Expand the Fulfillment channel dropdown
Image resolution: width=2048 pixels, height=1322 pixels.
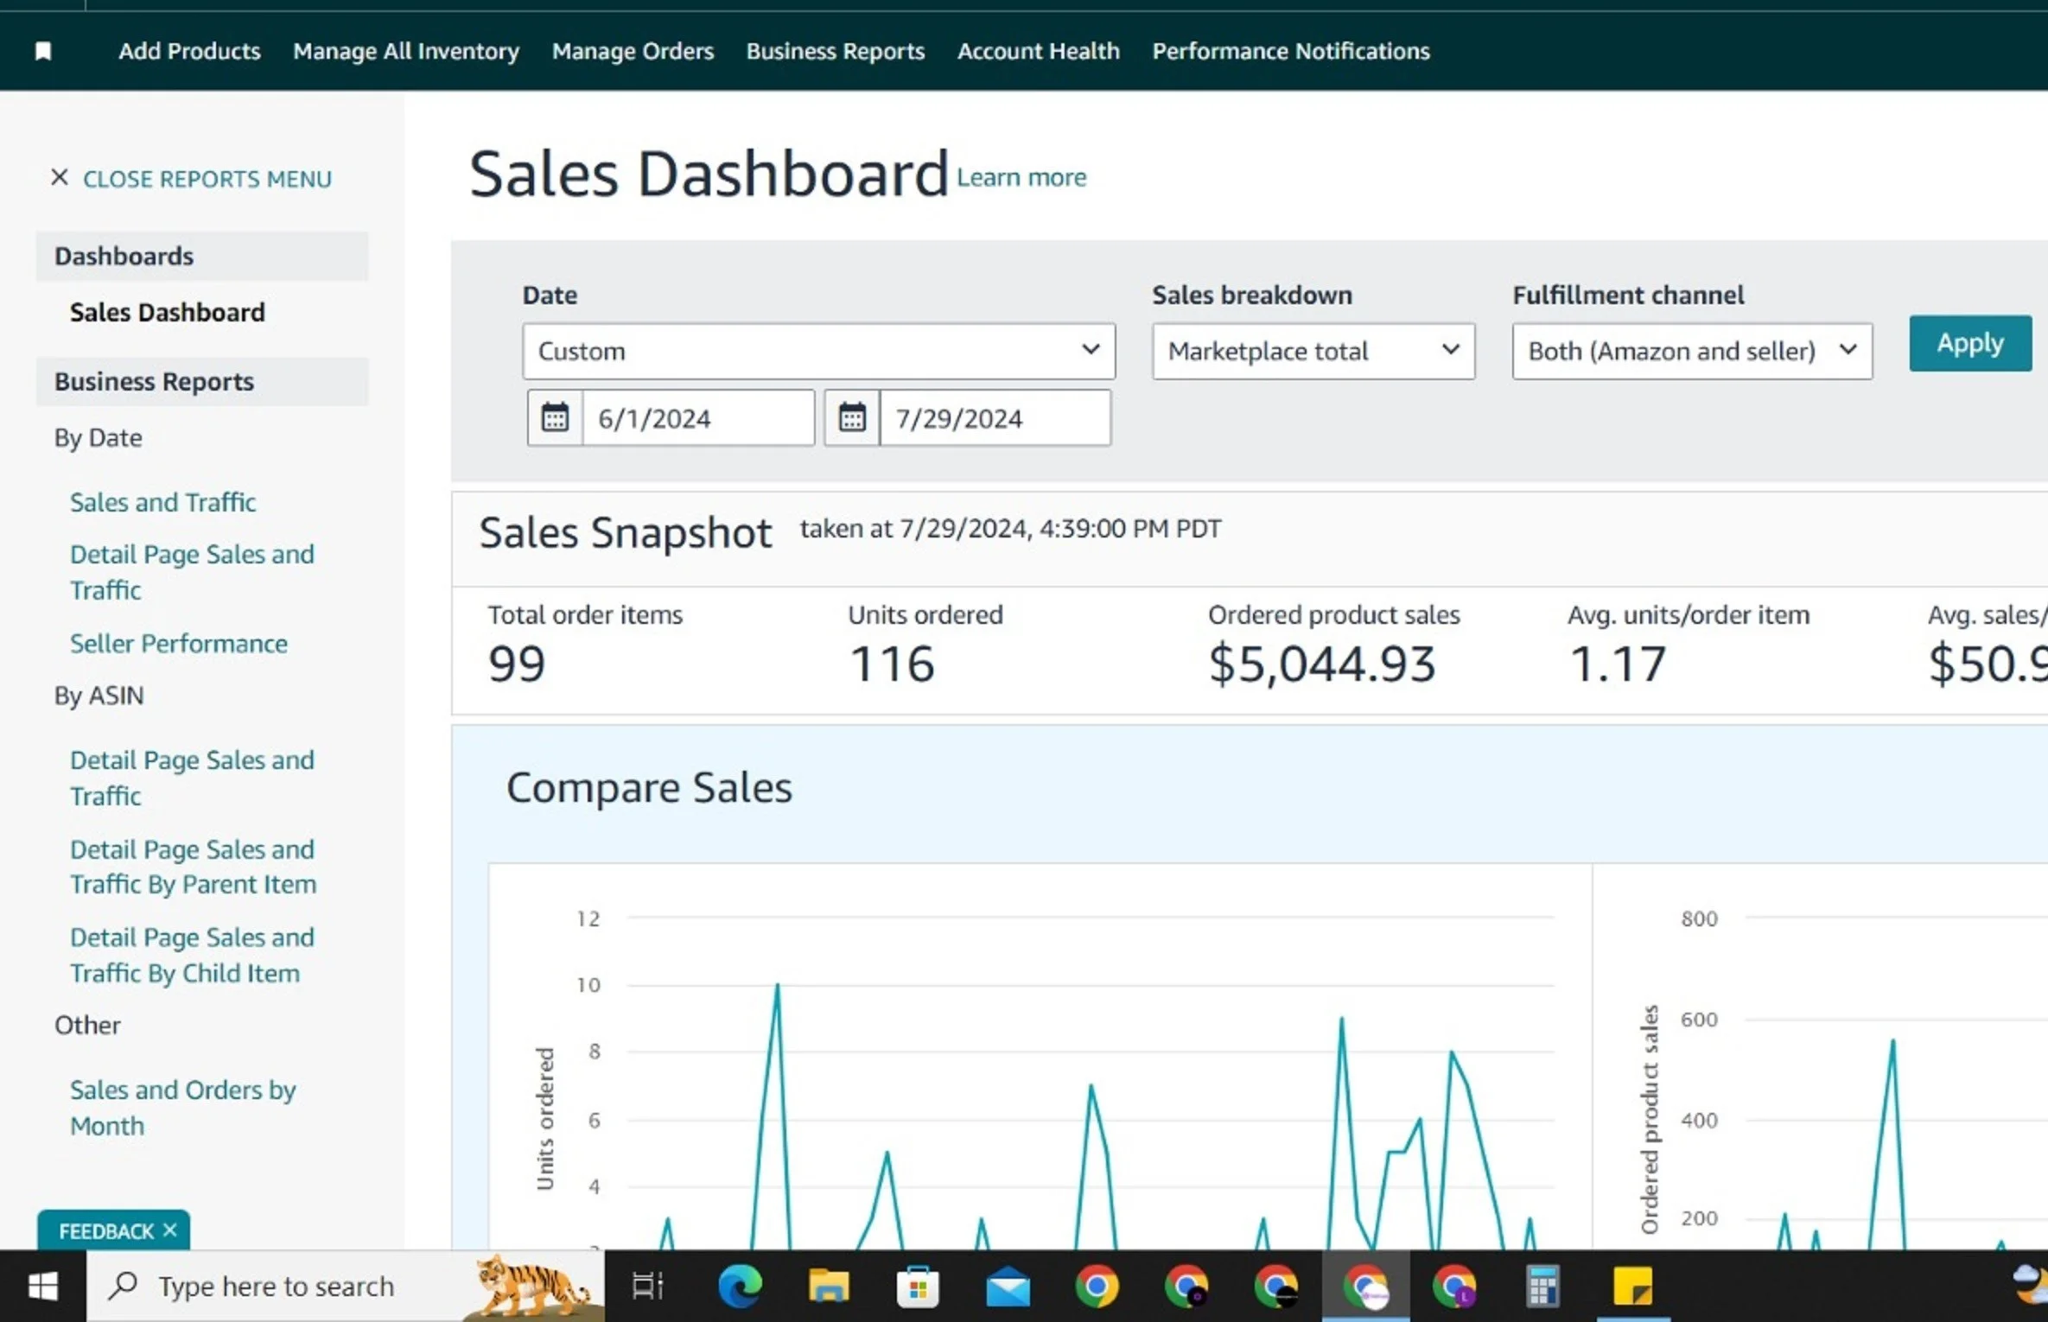point(1691,351)
